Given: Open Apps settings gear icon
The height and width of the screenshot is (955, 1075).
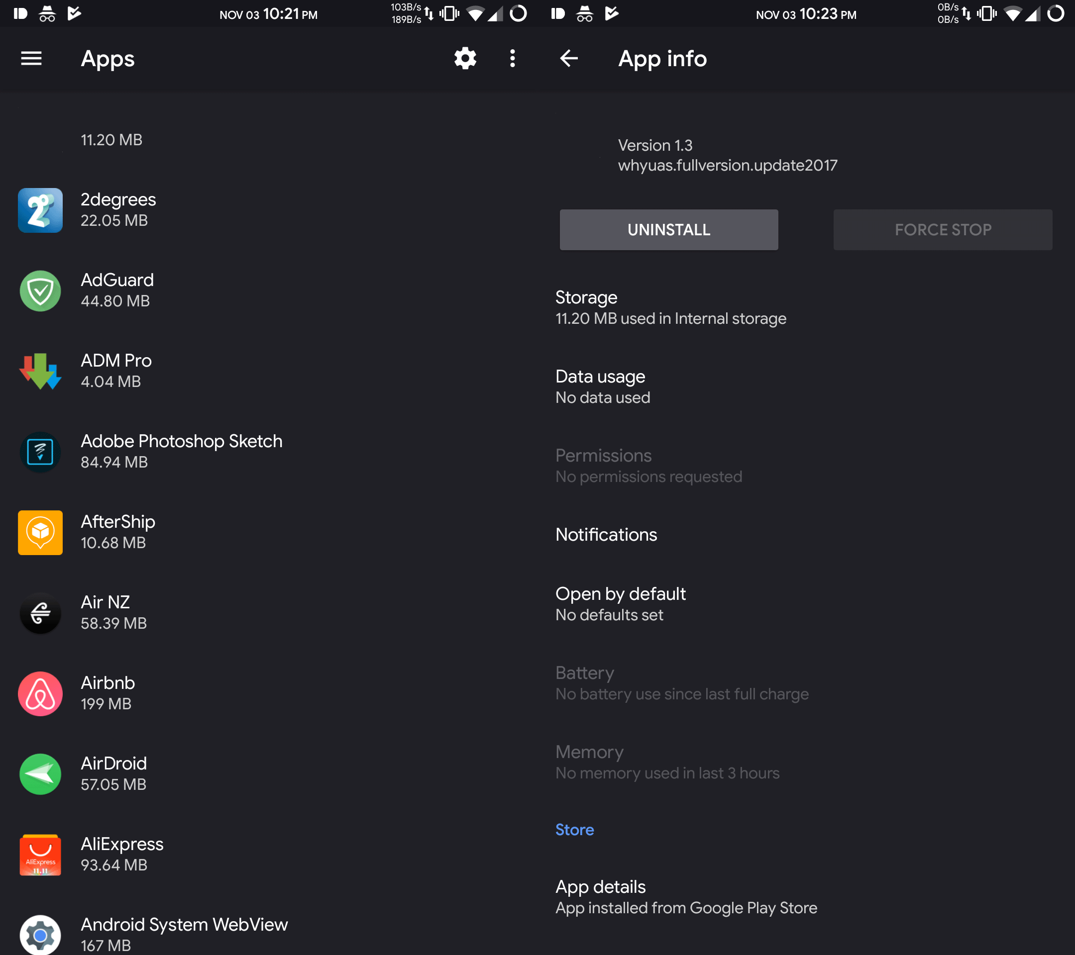Looking at the screenshot, I should [x=465, y=58].
